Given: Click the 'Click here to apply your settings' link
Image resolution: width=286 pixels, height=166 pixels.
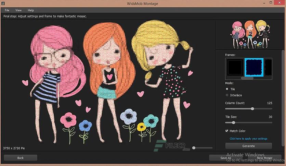Looking at the screenshot, I should coord(248,139).
